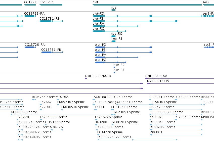214x141 pixels.
Task: Select the CG13728-PA protein feature
Action: [x=30, y=47]
